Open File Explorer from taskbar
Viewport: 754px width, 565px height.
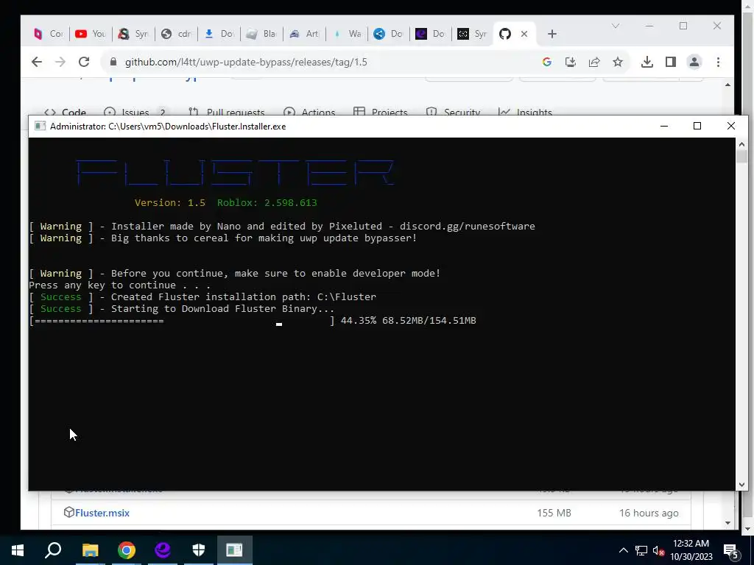[90, 550]
